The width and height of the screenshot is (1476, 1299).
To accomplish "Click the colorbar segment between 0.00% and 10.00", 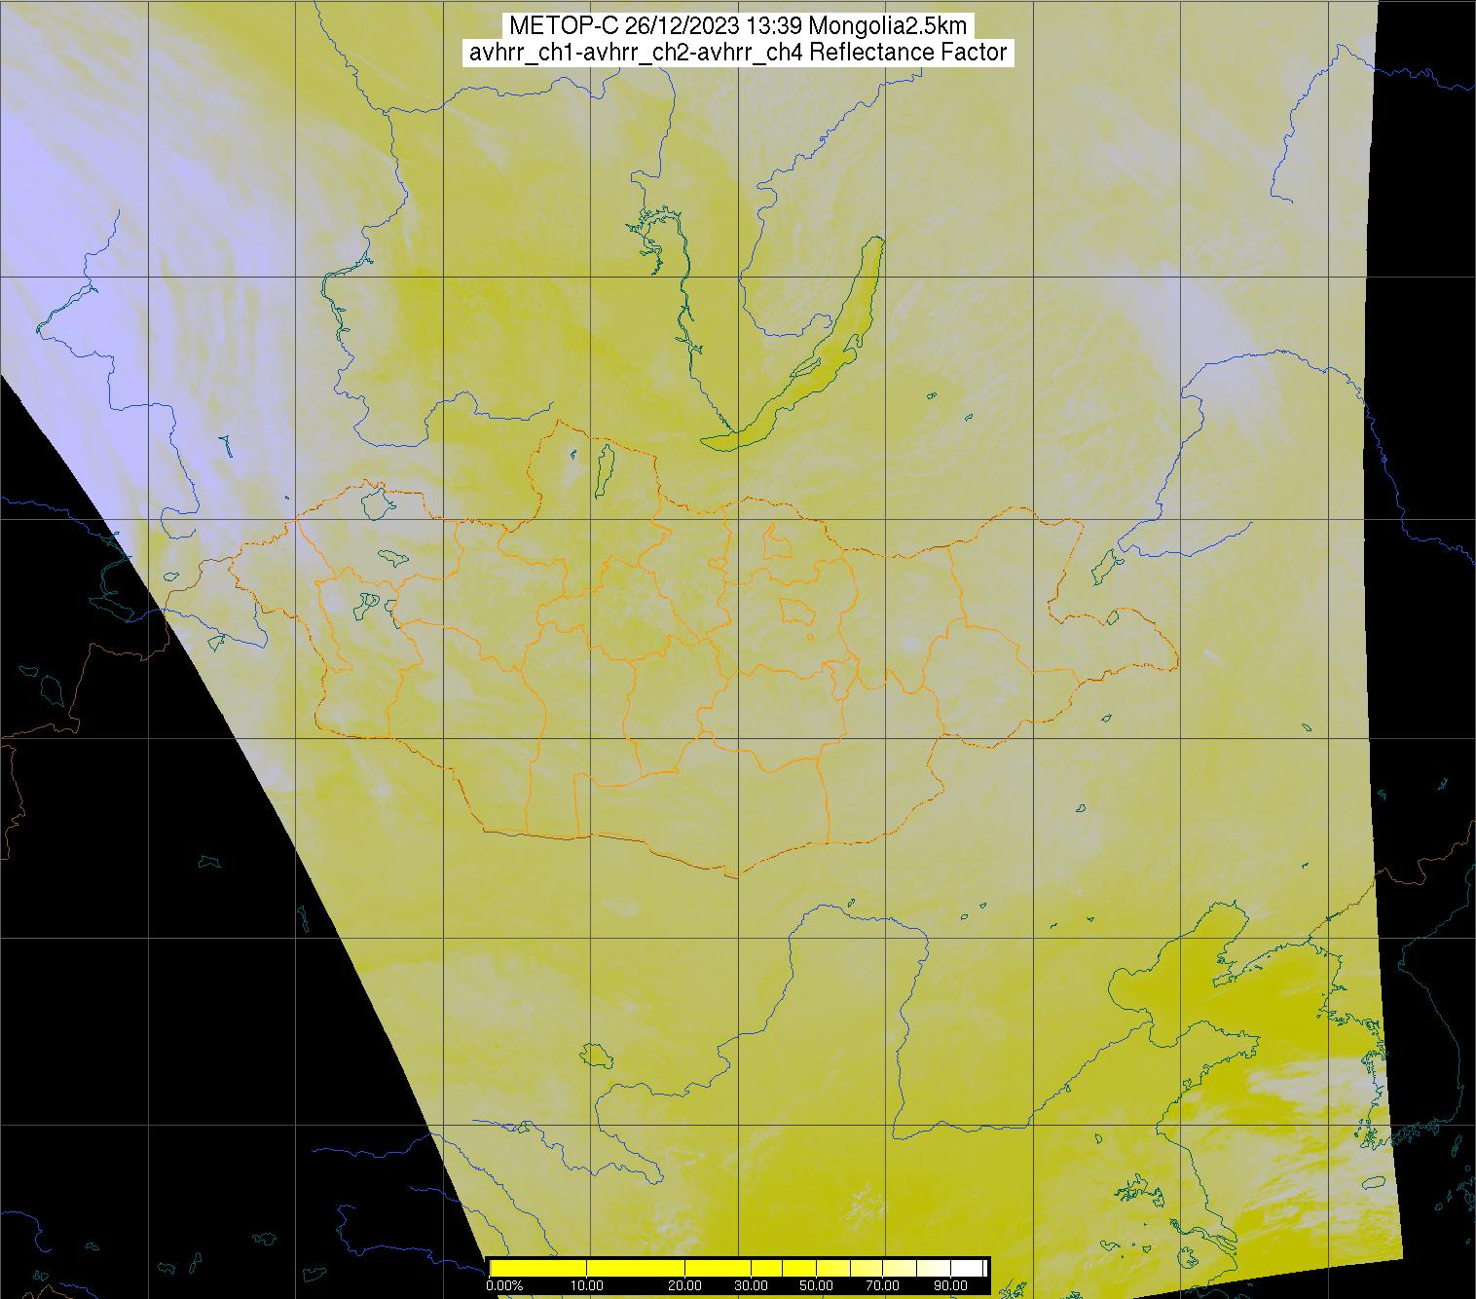I will [538, 1268].
